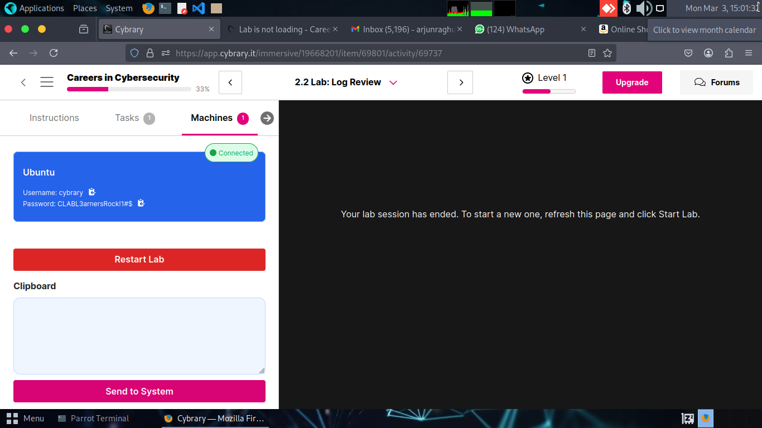Open Firefox extensions puzzle icon

[729, 53]
